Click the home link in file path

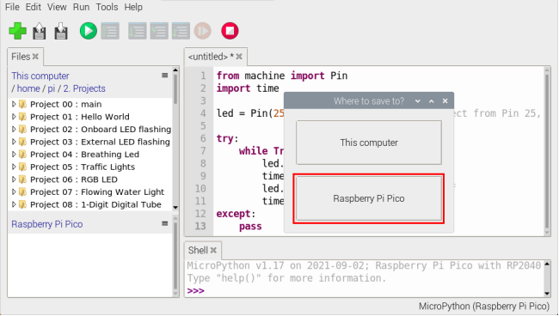tap(28, 88)
